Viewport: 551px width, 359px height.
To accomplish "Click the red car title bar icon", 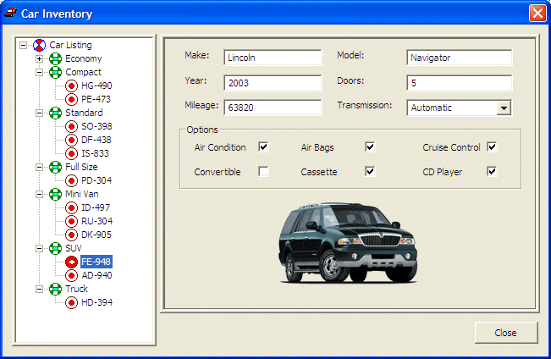I will 10,13.
